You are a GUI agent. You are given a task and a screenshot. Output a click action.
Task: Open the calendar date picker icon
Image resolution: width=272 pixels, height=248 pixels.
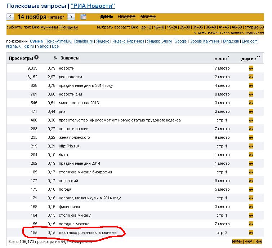click(x=83, y=17)
